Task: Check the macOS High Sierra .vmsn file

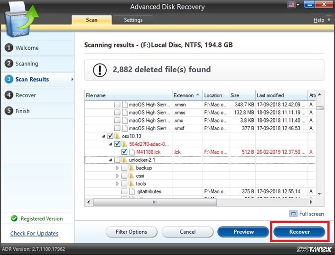Action: click(117, 104)
